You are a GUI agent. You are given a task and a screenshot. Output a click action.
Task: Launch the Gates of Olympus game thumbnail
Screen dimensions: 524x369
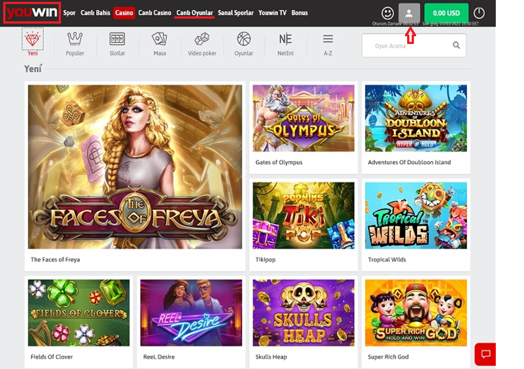click(x=303, y=118)
